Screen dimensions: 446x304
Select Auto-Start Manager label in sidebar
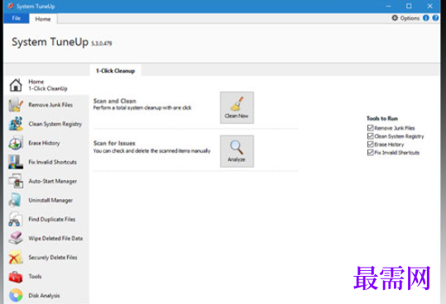click(x=53, y=181)
